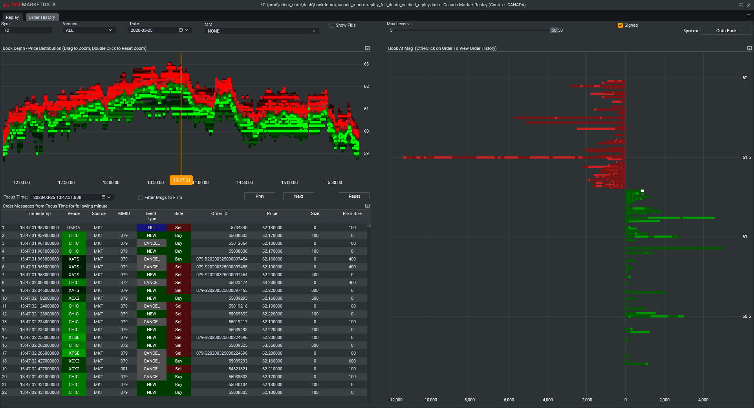Click the Next button below the chart
Image resolution: width=754 pixels, height=408 pixels.
click(298, 196)
